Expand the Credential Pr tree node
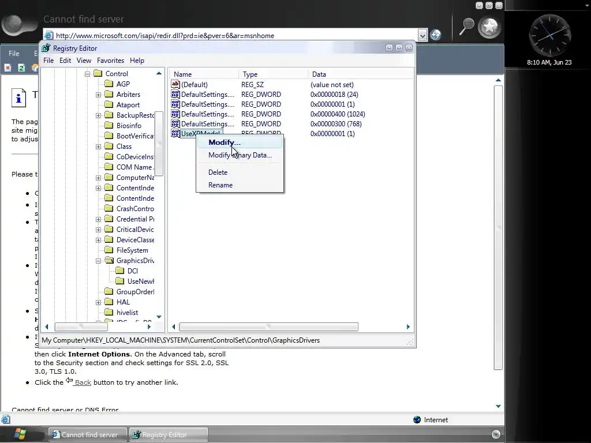The height and width of the screenshot is (443, 591). tap(98, 219)
